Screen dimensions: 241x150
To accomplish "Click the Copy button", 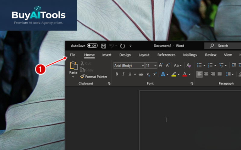I will [x=86, y=70].
